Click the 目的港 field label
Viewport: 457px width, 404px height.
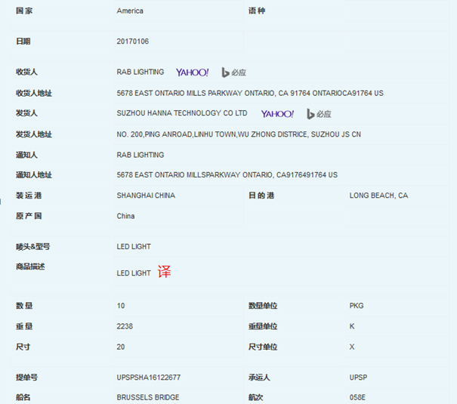261,196
